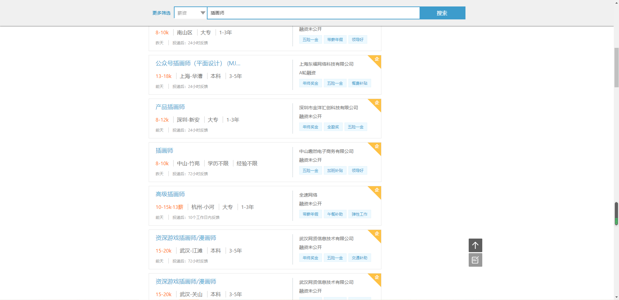Click 弹性工作 tag on 全速网络 card
This screenshot has width=619, height=300.
359,214
